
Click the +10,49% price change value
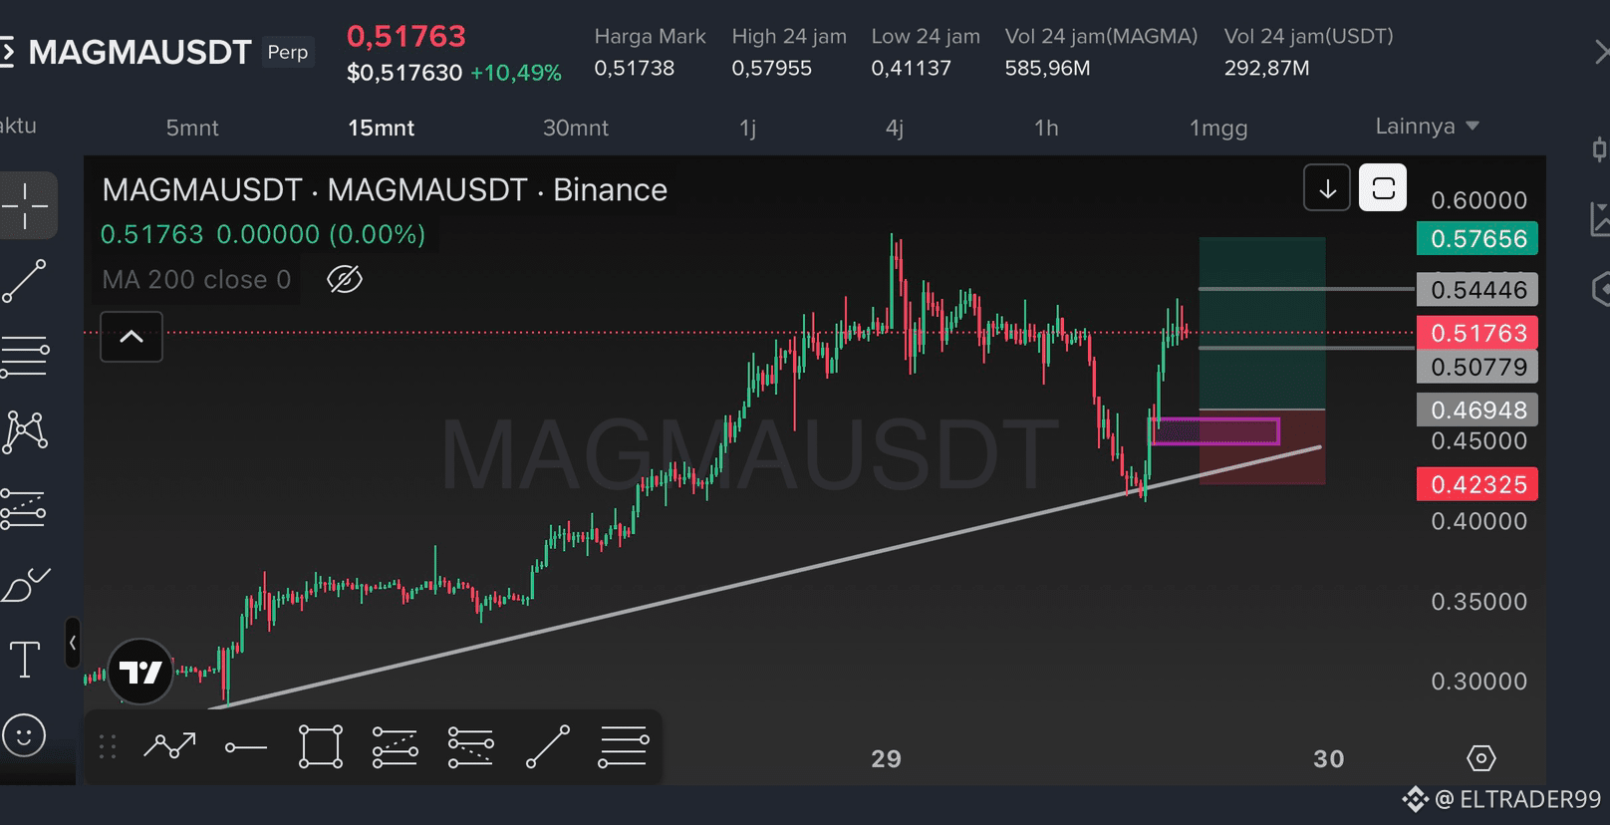[x=516, y=73]
